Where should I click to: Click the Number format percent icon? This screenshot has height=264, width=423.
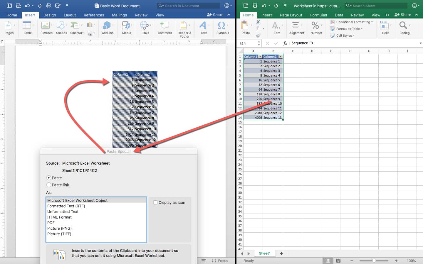[x=315, y=26]
